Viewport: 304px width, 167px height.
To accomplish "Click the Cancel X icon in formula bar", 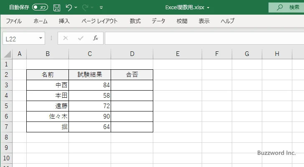I will [66, 38].
